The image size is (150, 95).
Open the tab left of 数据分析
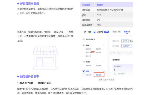(x=117, y=32)
